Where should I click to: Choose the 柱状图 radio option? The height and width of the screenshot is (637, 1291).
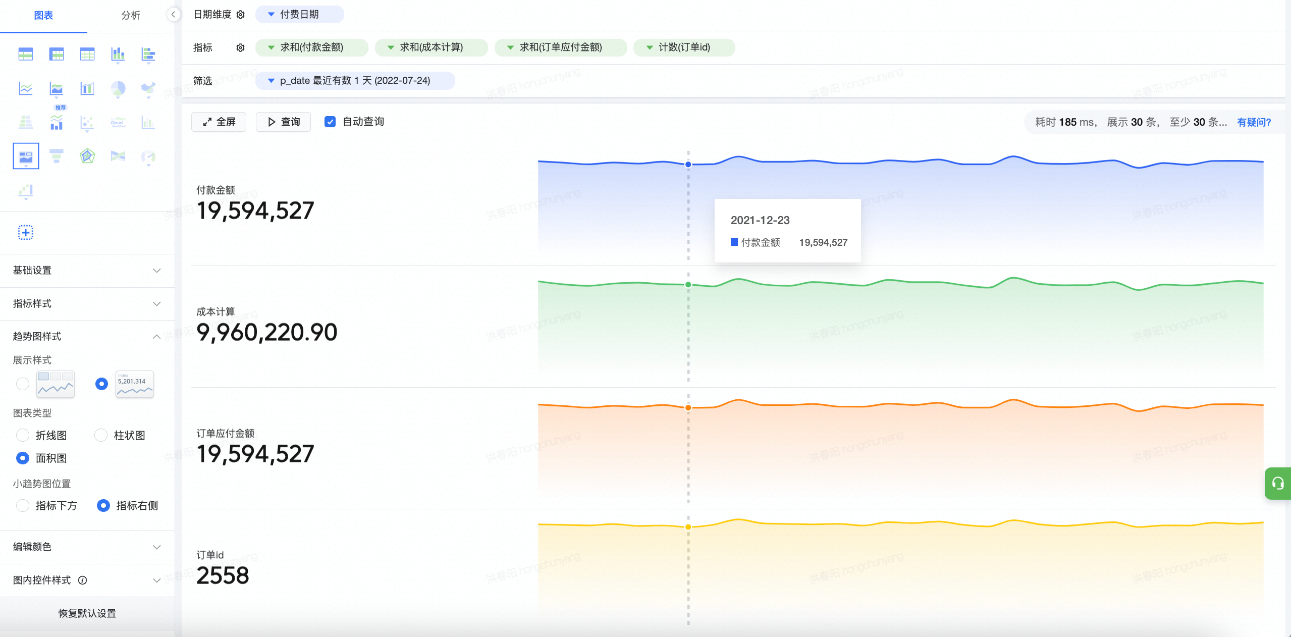(x=101, y=435)
